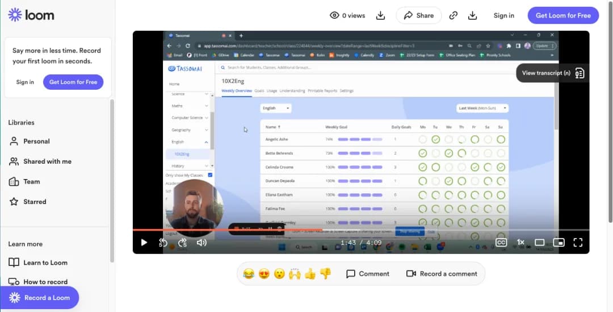The width and height of the screenshot is (613, 312).
Task: Open the video in fullscreen
Action: 578,243
